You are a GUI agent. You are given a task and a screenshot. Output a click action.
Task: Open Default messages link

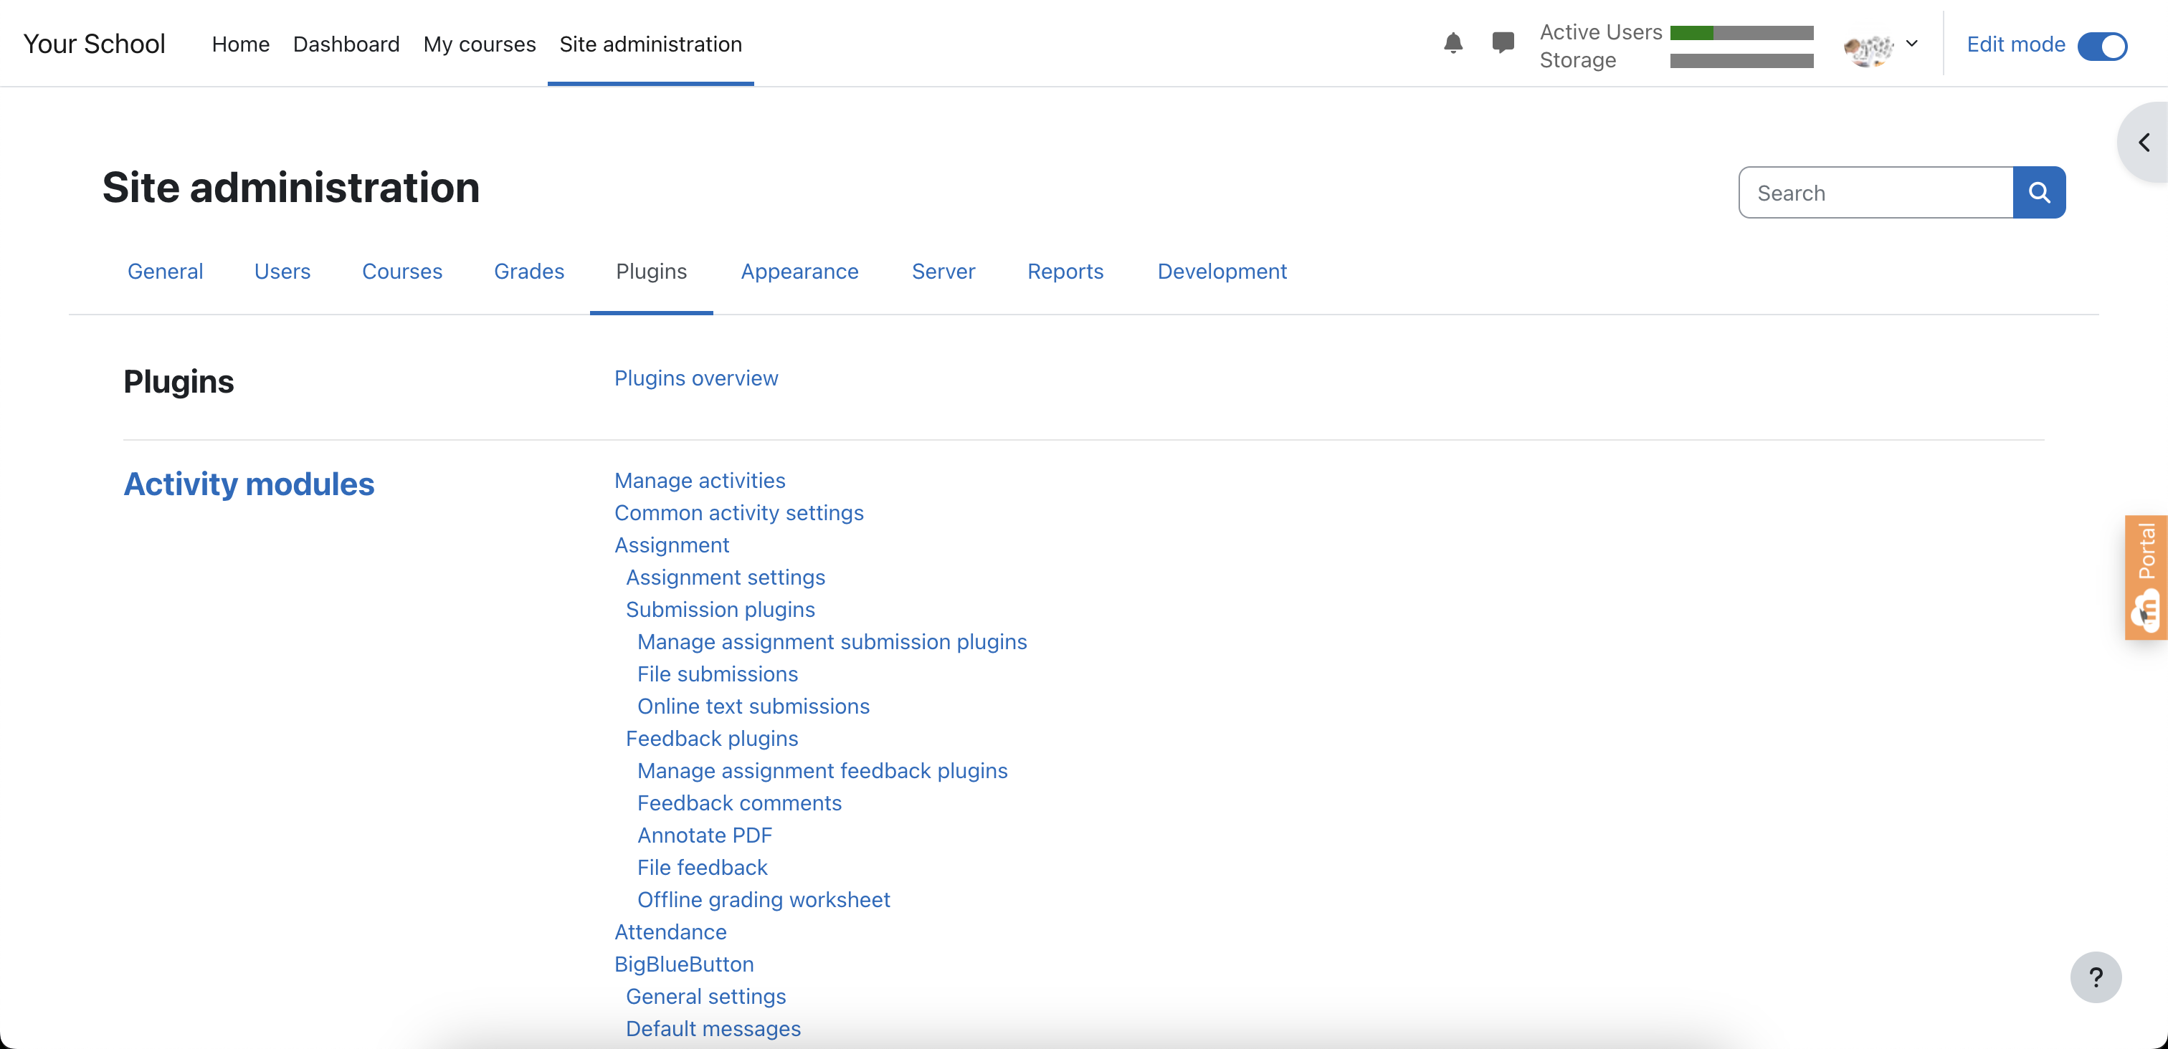[713, 1029]
